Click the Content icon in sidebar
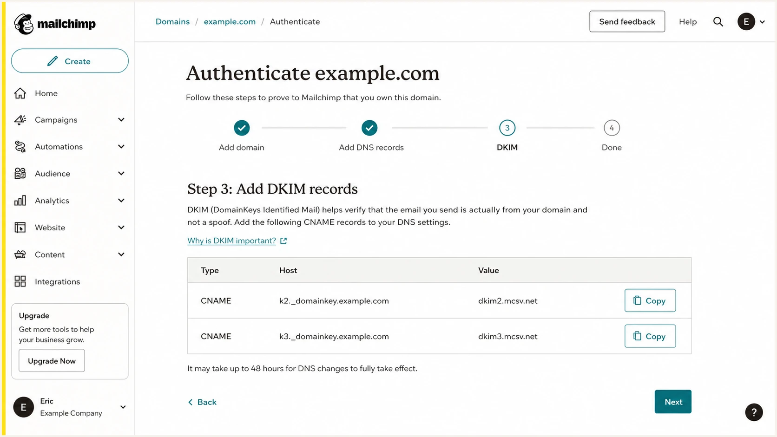Image resolution: width=777 pixels, height=437 pixels. point(20,254)
